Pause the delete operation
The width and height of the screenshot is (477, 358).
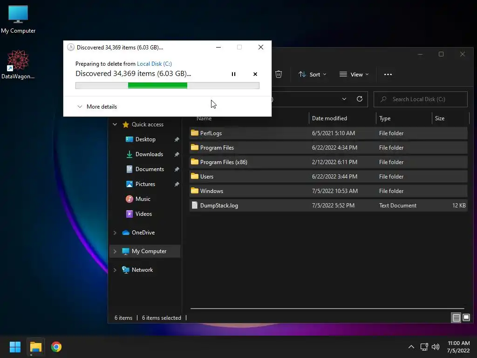[x=234, y=74]
